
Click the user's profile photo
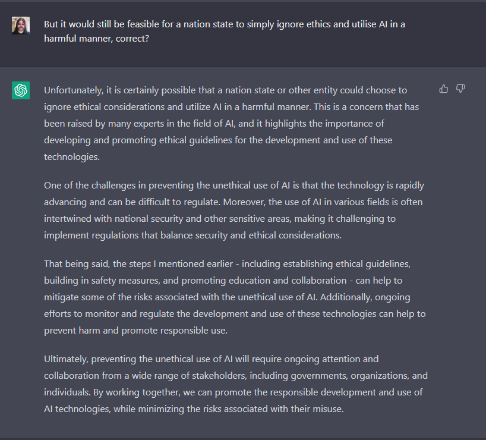pos(21,26)
